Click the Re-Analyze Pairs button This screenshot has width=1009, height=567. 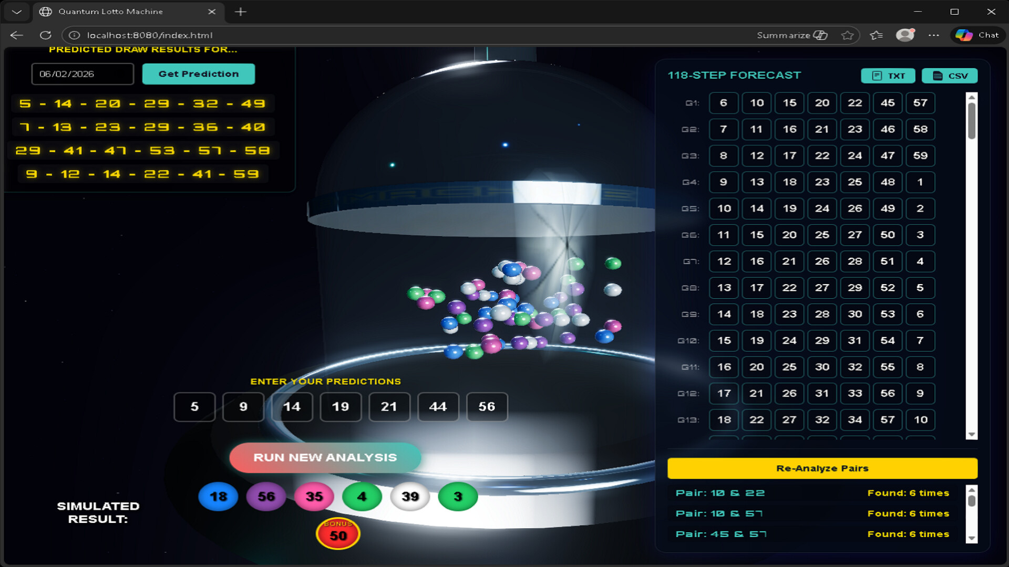(822, 468)
